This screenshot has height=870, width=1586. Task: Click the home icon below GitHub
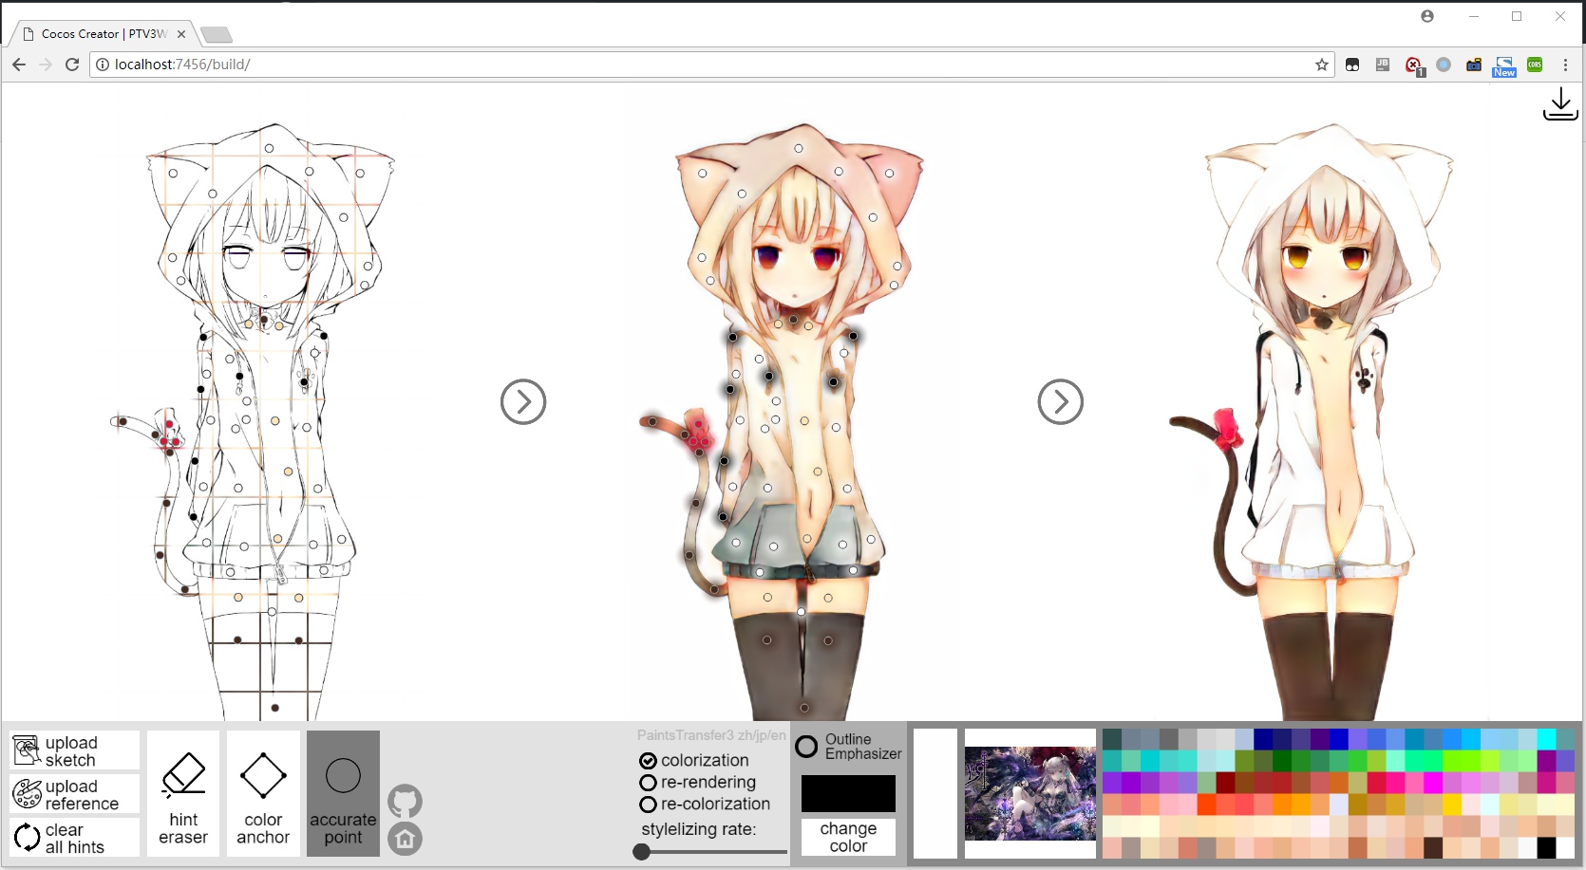click(x=405, y=839)
